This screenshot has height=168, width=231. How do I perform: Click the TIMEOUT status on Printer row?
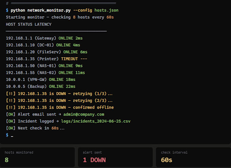coord(69,59)
